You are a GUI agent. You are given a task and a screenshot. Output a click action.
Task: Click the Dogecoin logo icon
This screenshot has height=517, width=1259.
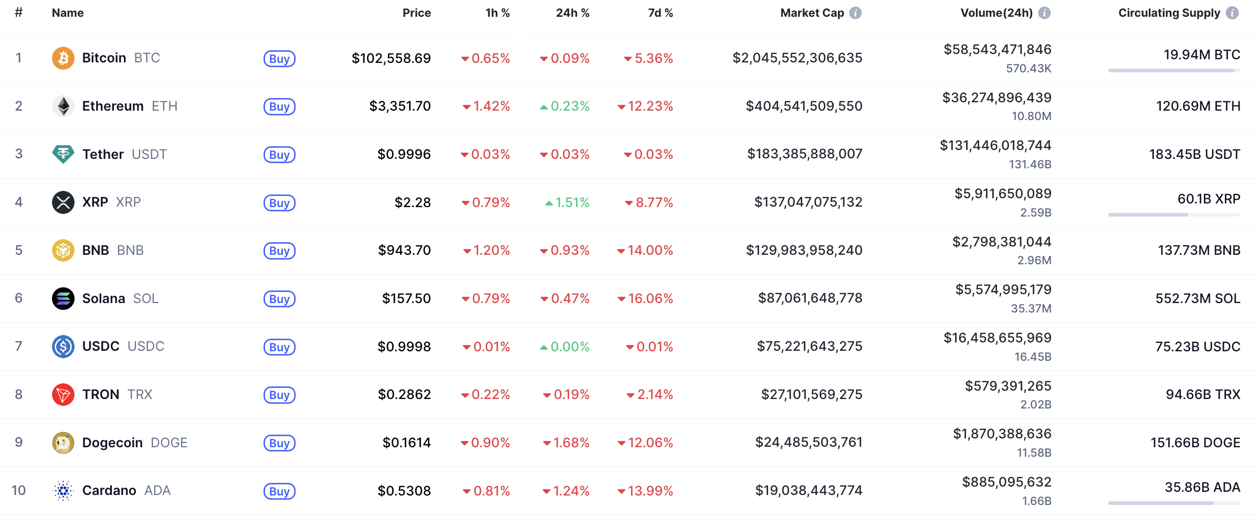pyautogui.click(x=63, y=443)
